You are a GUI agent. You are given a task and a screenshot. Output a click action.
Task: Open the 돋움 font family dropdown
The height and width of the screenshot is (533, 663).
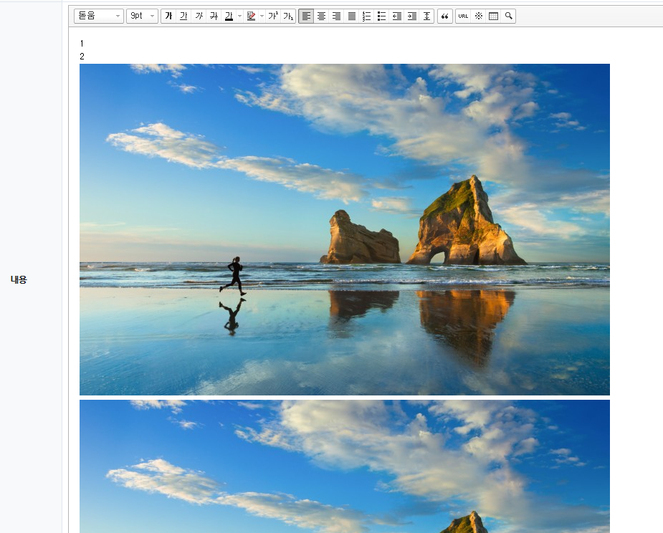[99, 16]
